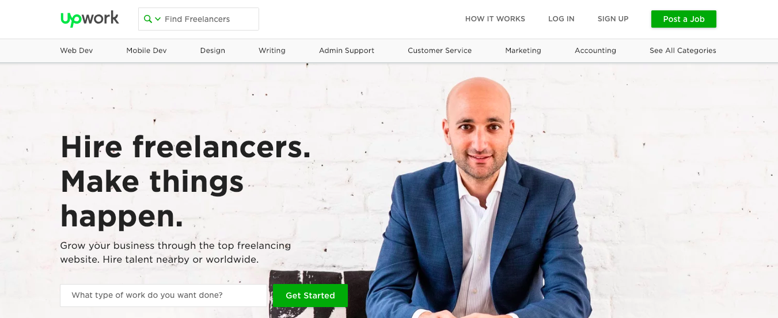
Task: Open the Marketing category
Action: (x=523, y=51)
